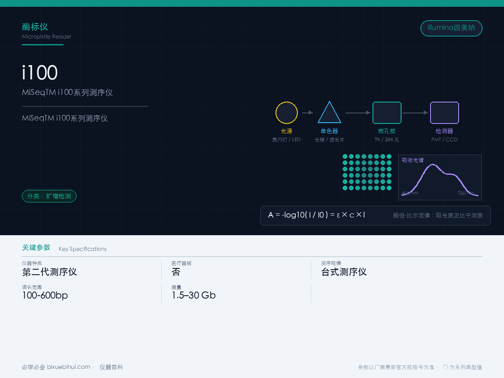The height and width of the screenshot is (378, 504).
Task: Click the 分类：扩增检测 category tag
Action: pos(49,196)
